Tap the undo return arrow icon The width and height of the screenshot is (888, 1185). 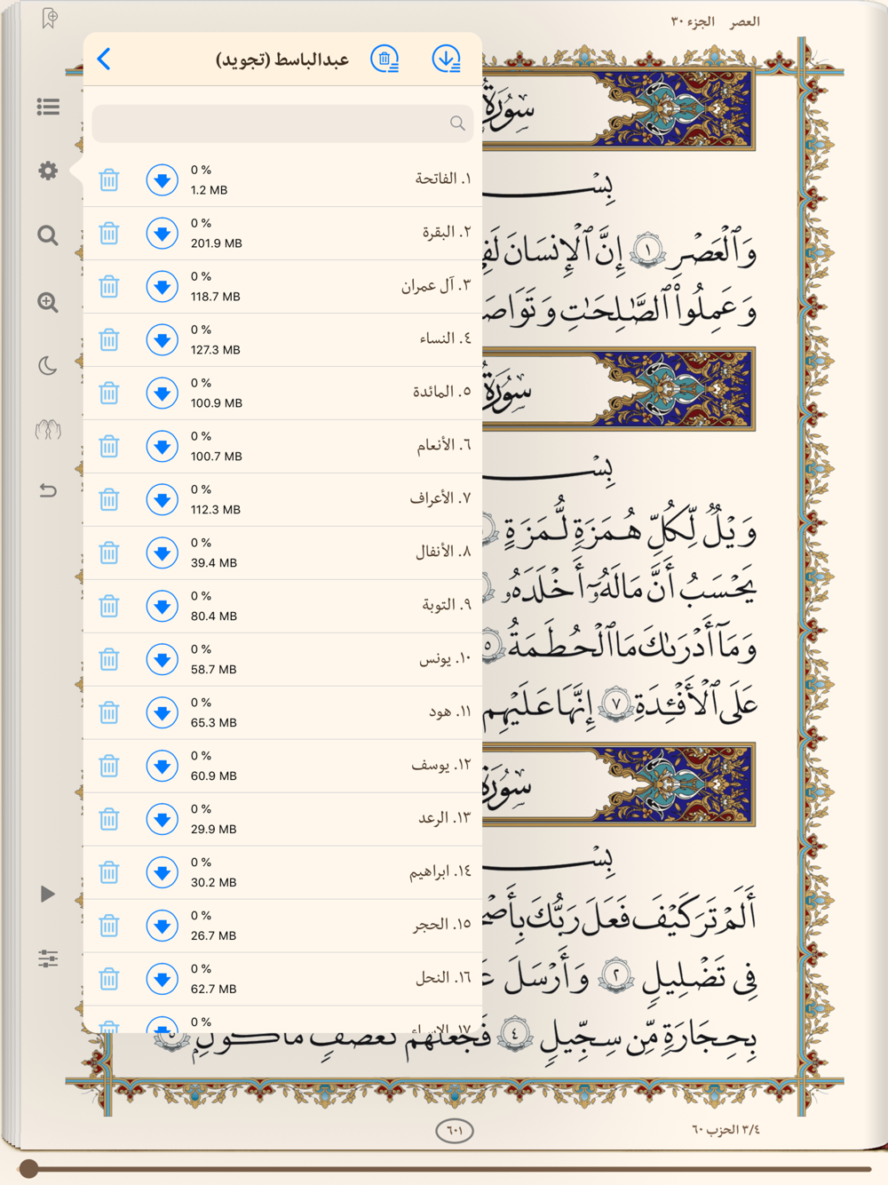pos(48,489)
